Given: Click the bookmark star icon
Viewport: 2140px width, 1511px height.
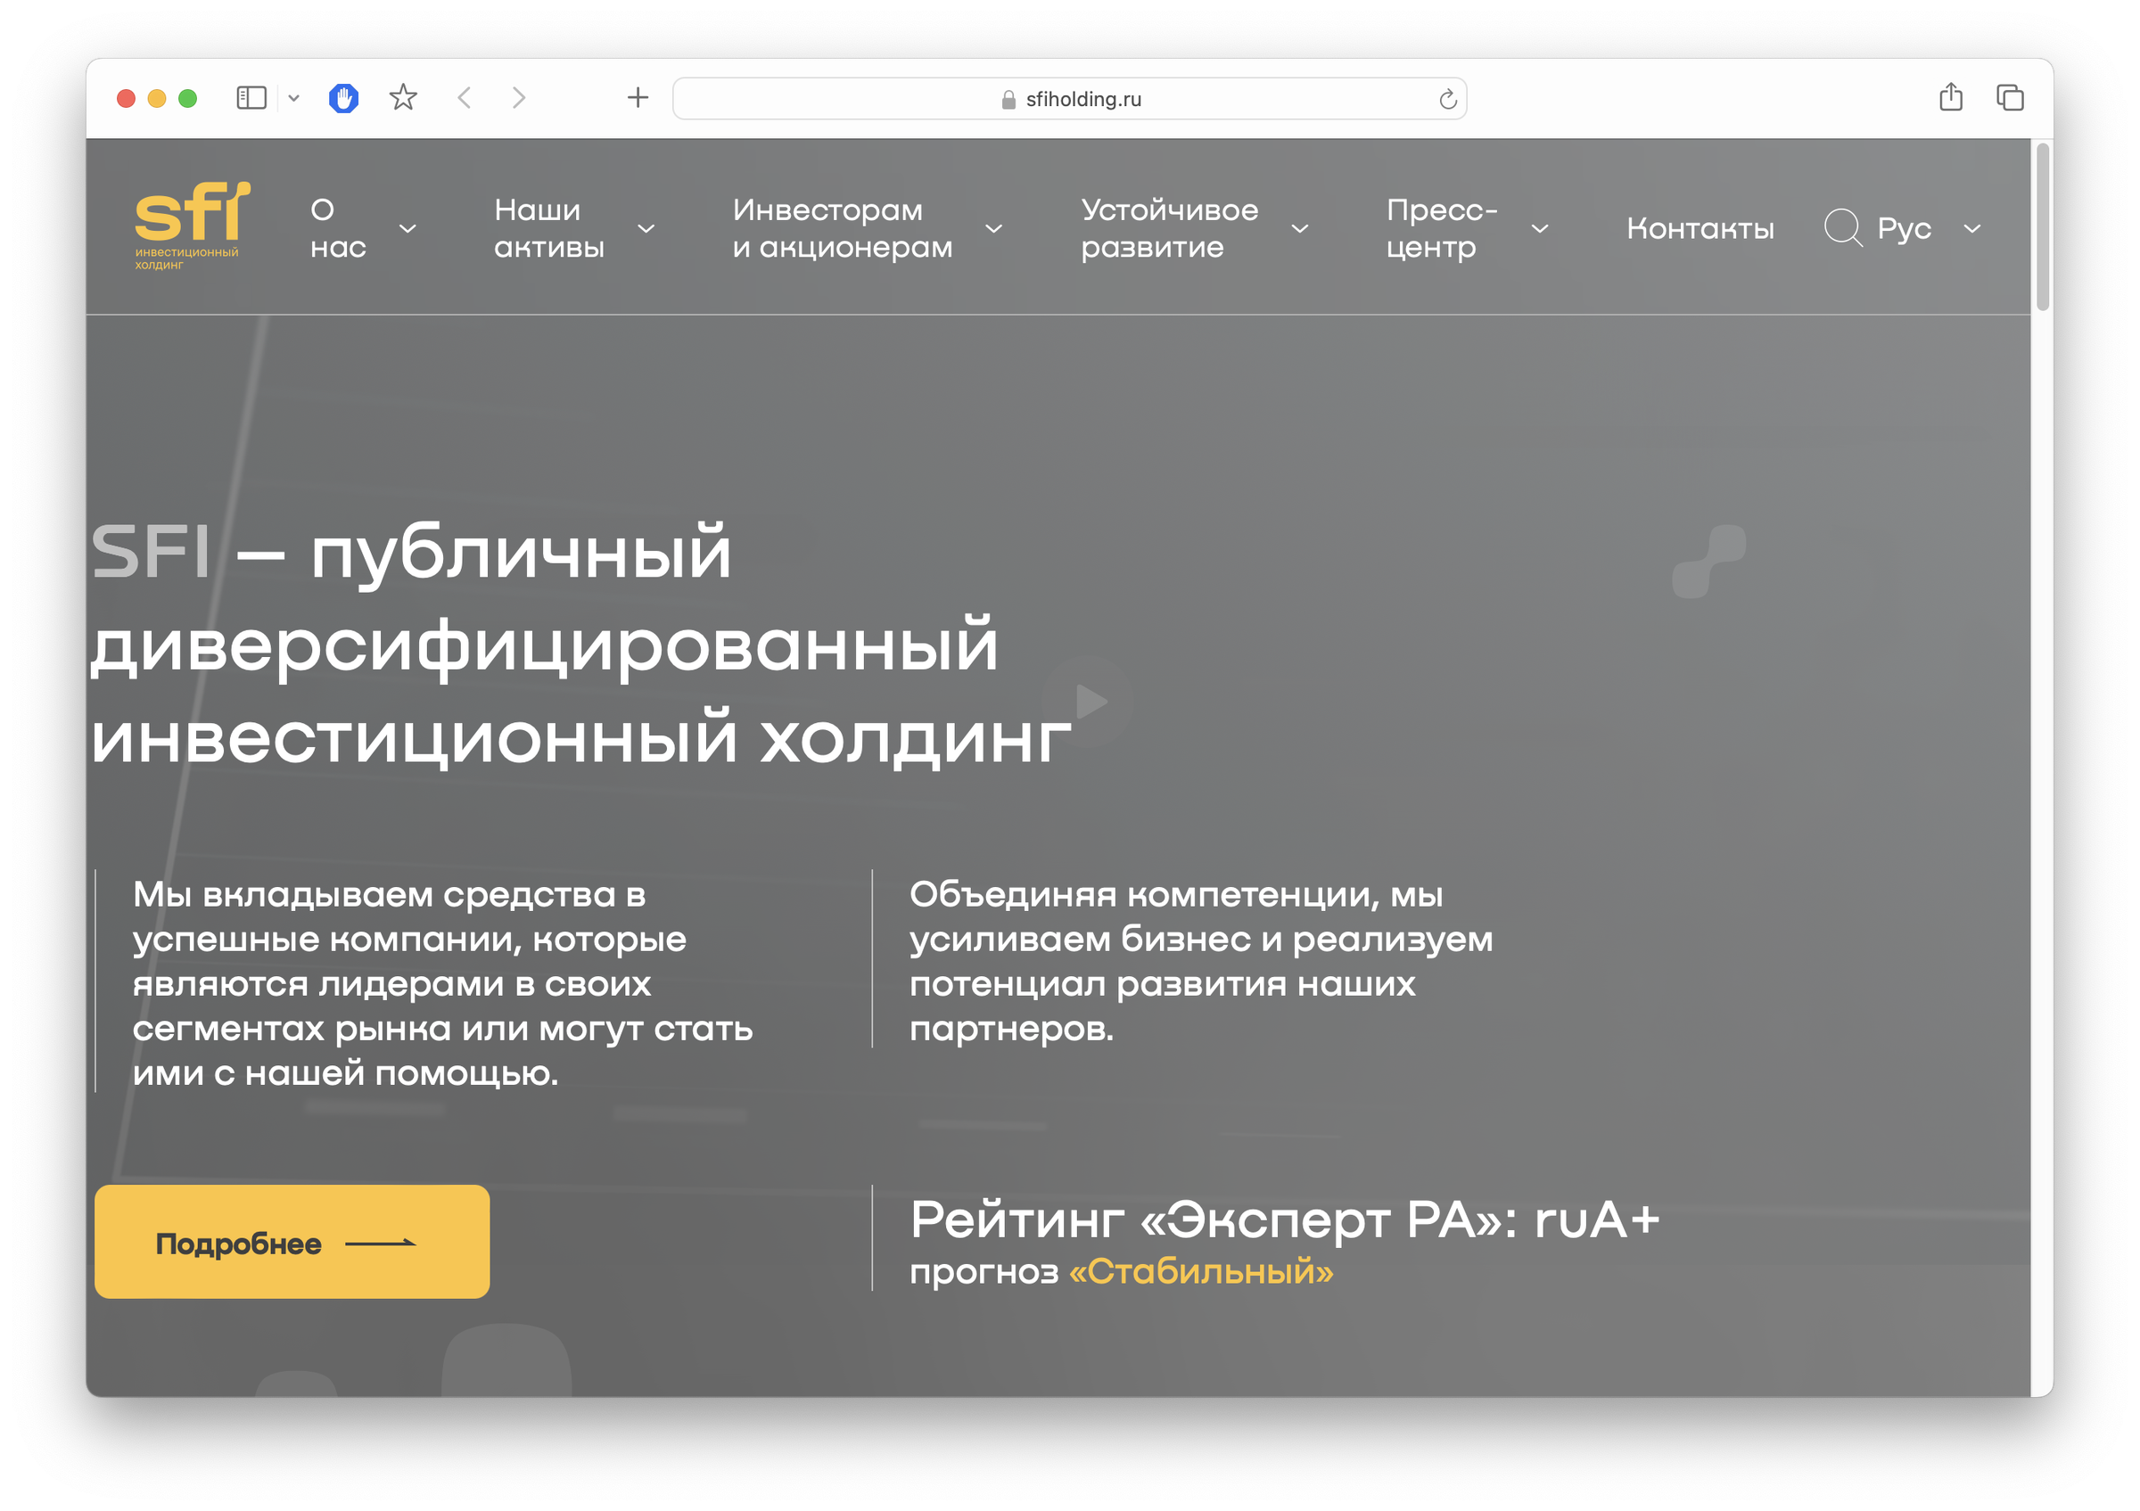Looking at the screenshot, I should pos(403,98).
